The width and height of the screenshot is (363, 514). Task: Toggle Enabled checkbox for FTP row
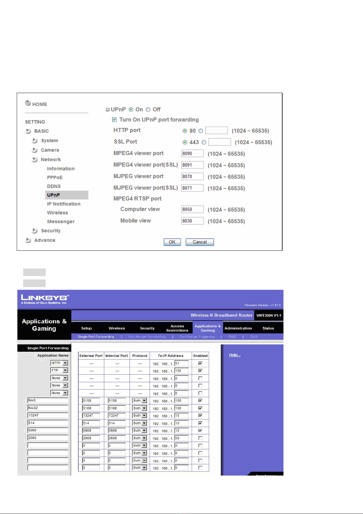[200, 371]
